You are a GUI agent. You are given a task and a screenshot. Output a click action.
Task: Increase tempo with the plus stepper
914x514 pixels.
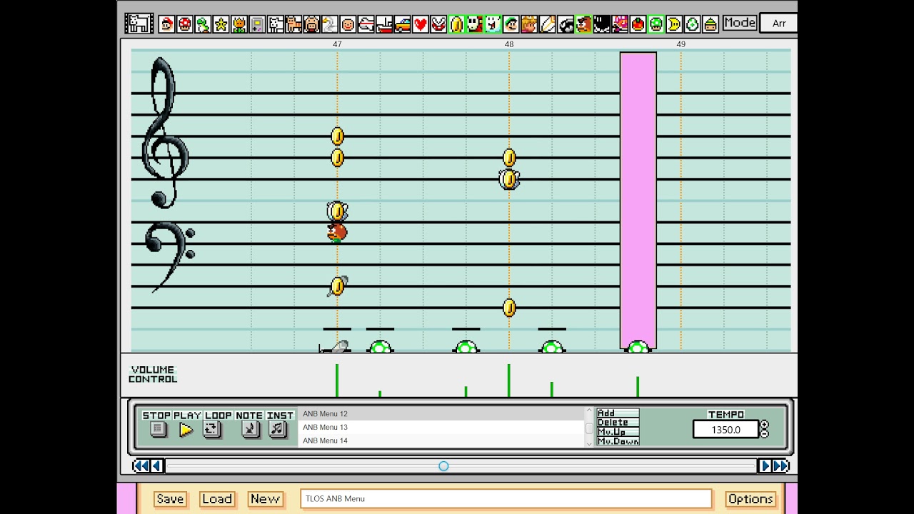[x=765, y=425]
